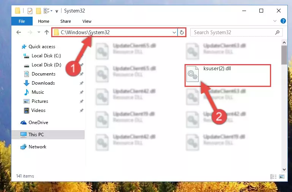Image resolution: width=292 pixels, height=192 pixels.
Task: Select OneDrive in navigation pane
Action: [38, 123]
